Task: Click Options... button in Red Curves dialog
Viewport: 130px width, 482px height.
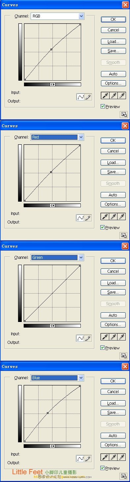Action: (x=113, y=204)
